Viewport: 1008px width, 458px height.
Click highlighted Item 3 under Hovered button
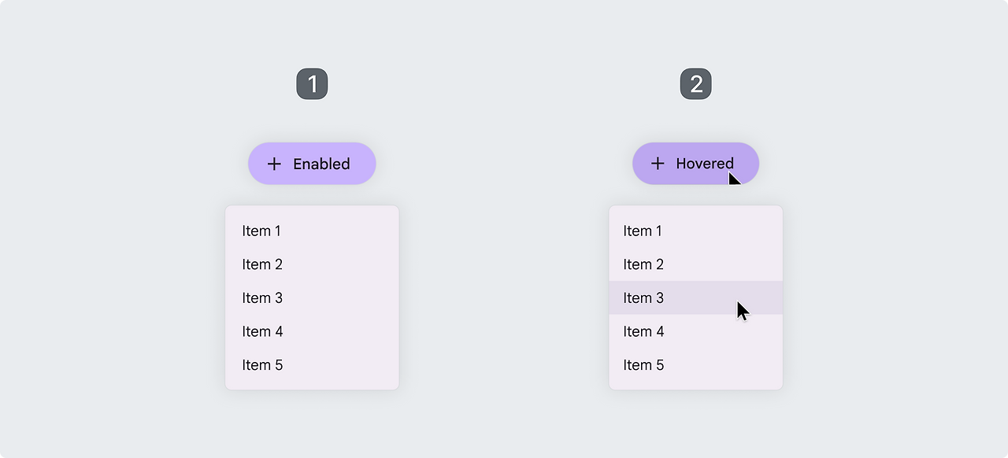coord(643,298)
